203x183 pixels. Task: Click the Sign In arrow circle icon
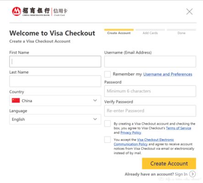[x=192, y=174]
